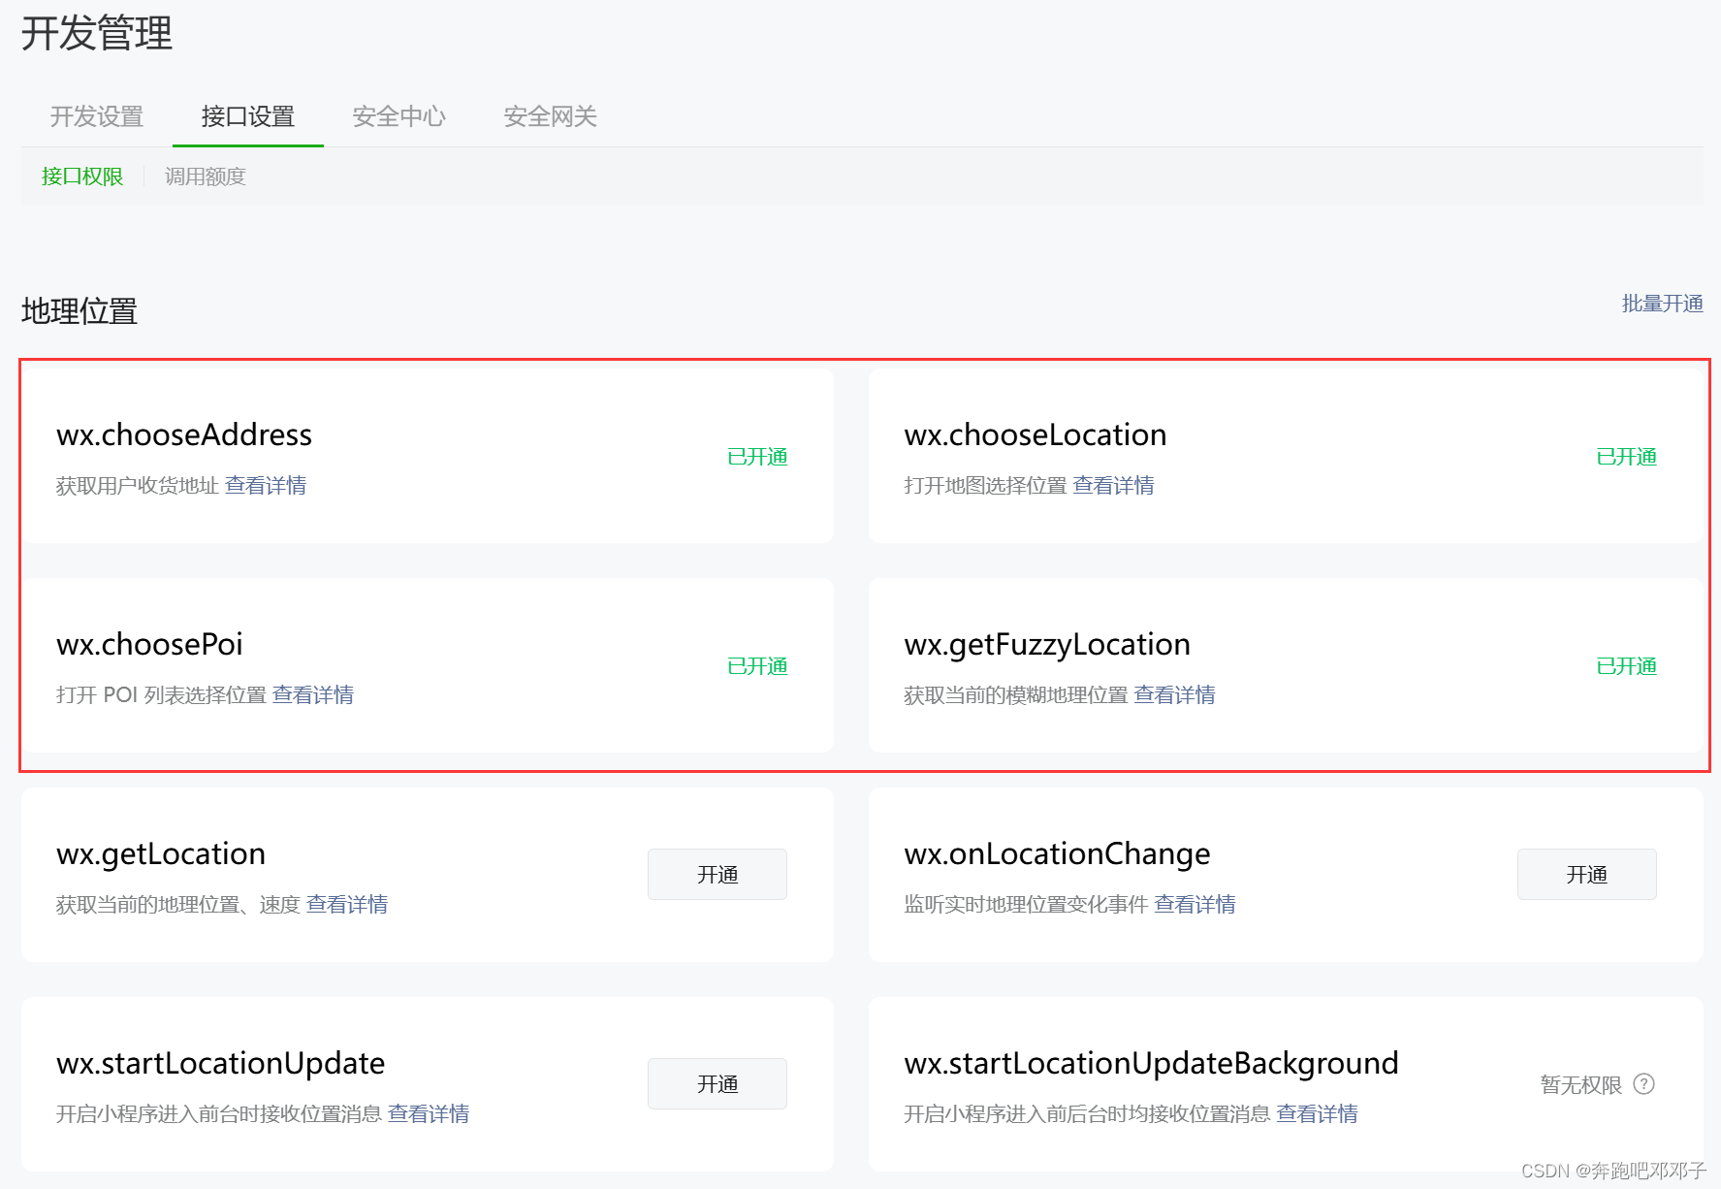Click 已开通 status of wx.chooseLocation
The image size is (1721, 1189).
point(1626,456)
